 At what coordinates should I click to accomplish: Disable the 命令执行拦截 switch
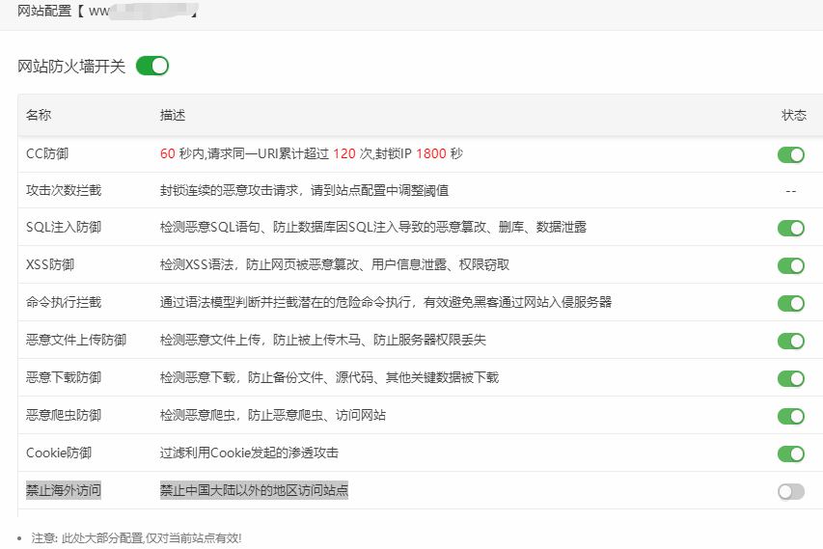790,303
